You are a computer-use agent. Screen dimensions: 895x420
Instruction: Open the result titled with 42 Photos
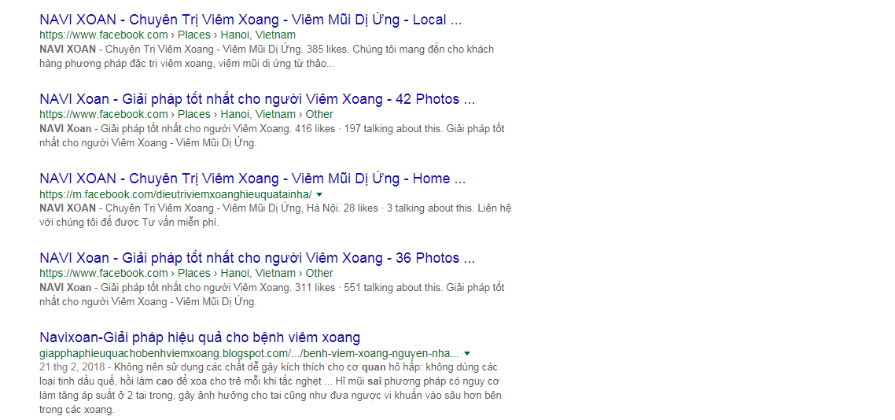click(x=257, y=99)
